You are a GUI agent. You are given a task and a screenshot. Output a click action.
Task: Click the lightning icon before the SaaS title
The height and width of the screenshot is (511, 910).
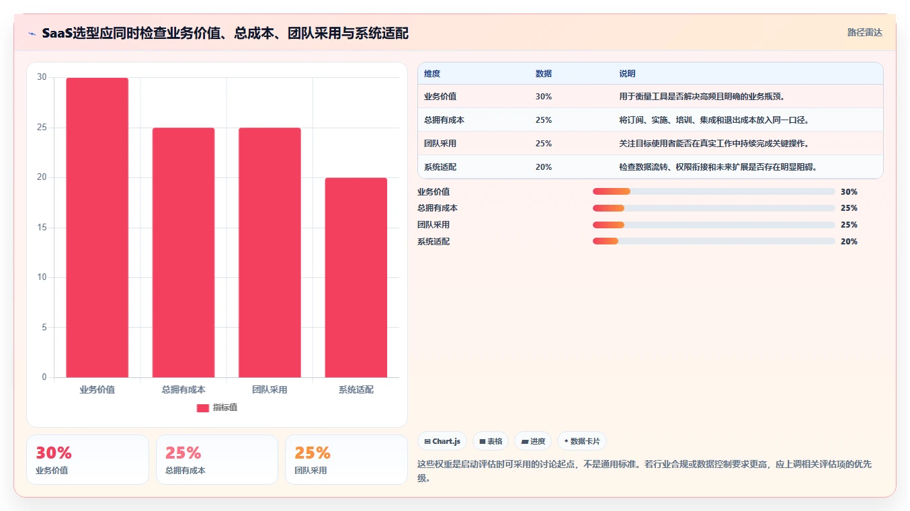point(32,34)
